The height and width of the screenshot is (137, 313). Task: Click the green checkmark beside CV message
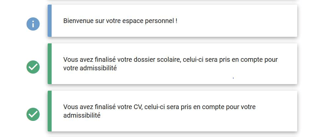33,114
